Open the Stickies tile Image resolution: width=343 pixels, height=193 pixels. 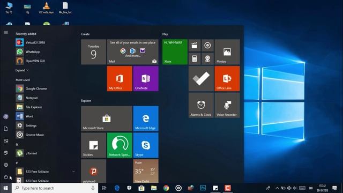93,145
